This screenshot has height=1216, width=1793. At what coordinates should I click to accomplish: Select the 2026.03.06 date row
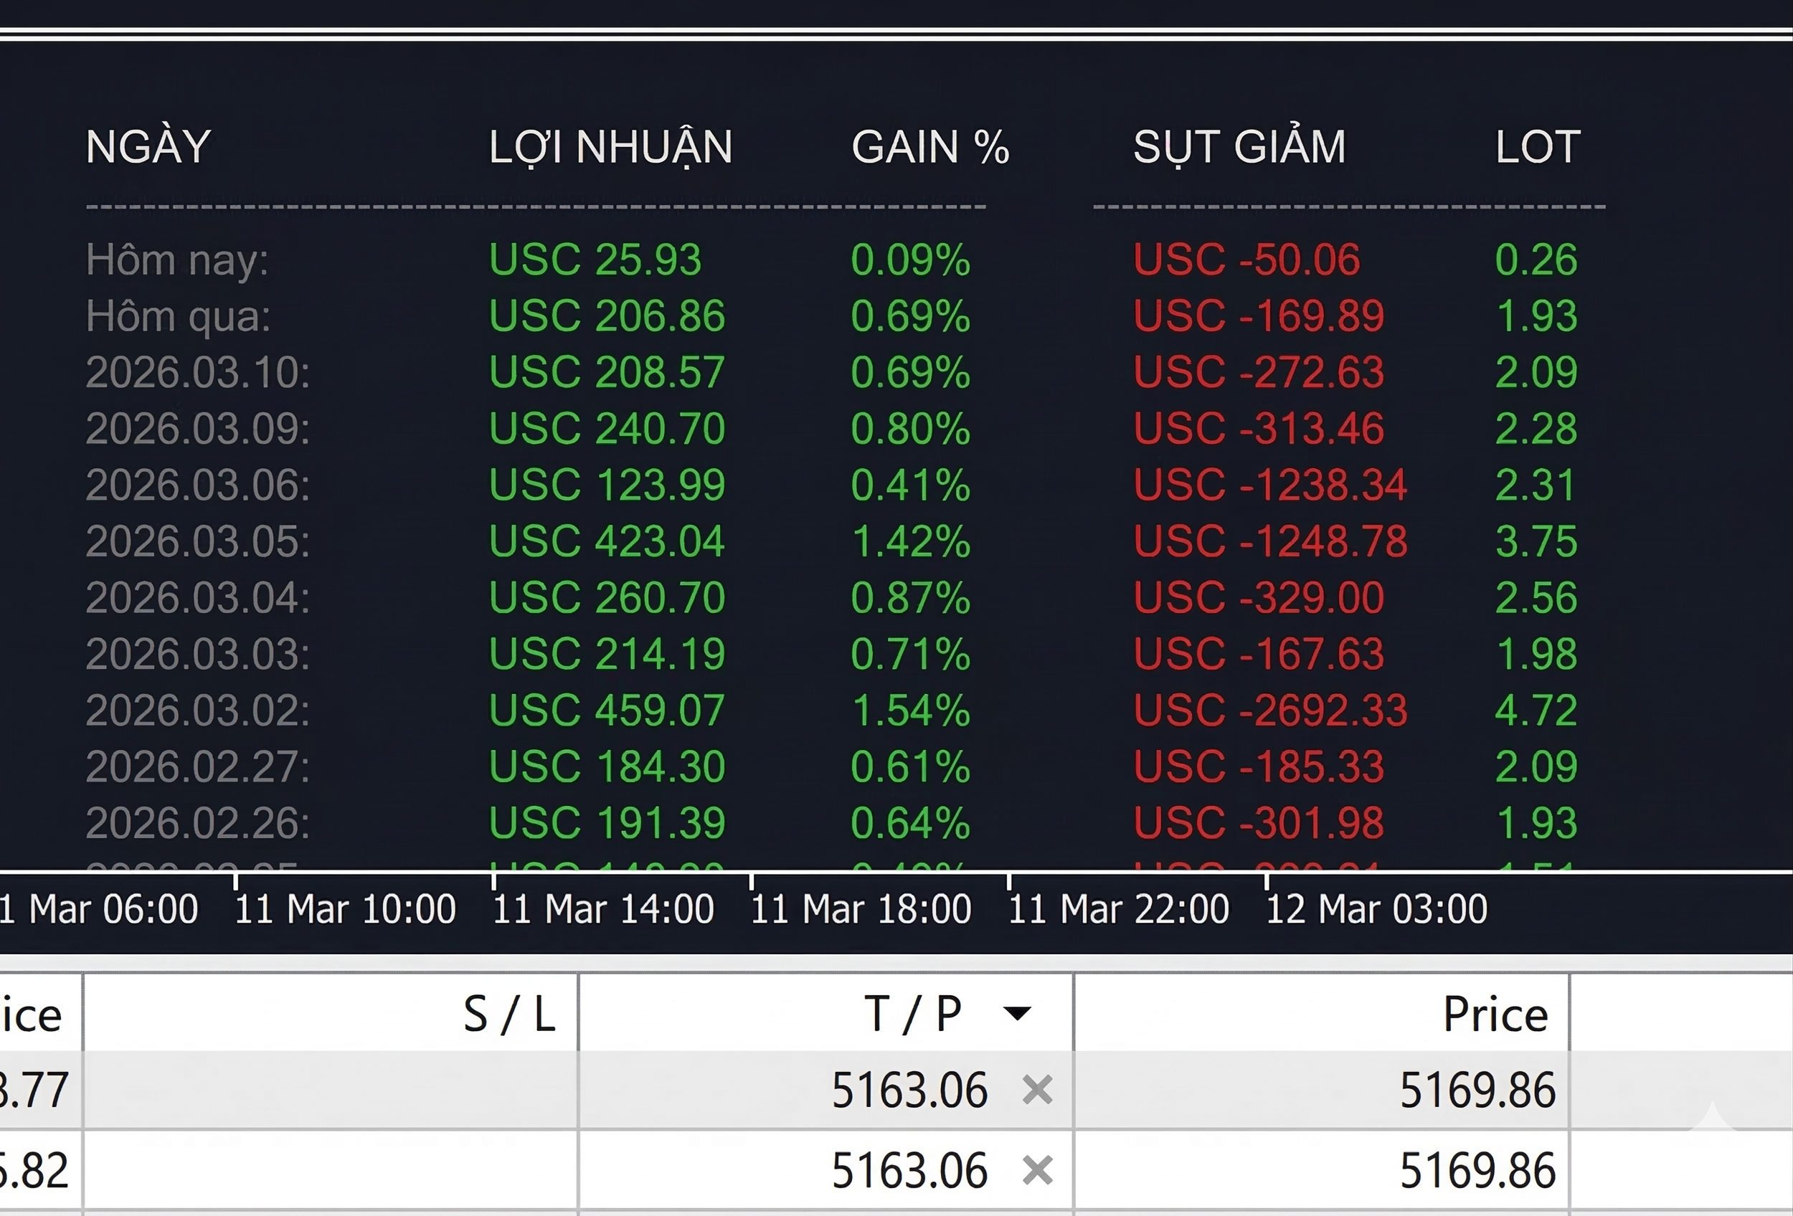click(x=197, y=485)
